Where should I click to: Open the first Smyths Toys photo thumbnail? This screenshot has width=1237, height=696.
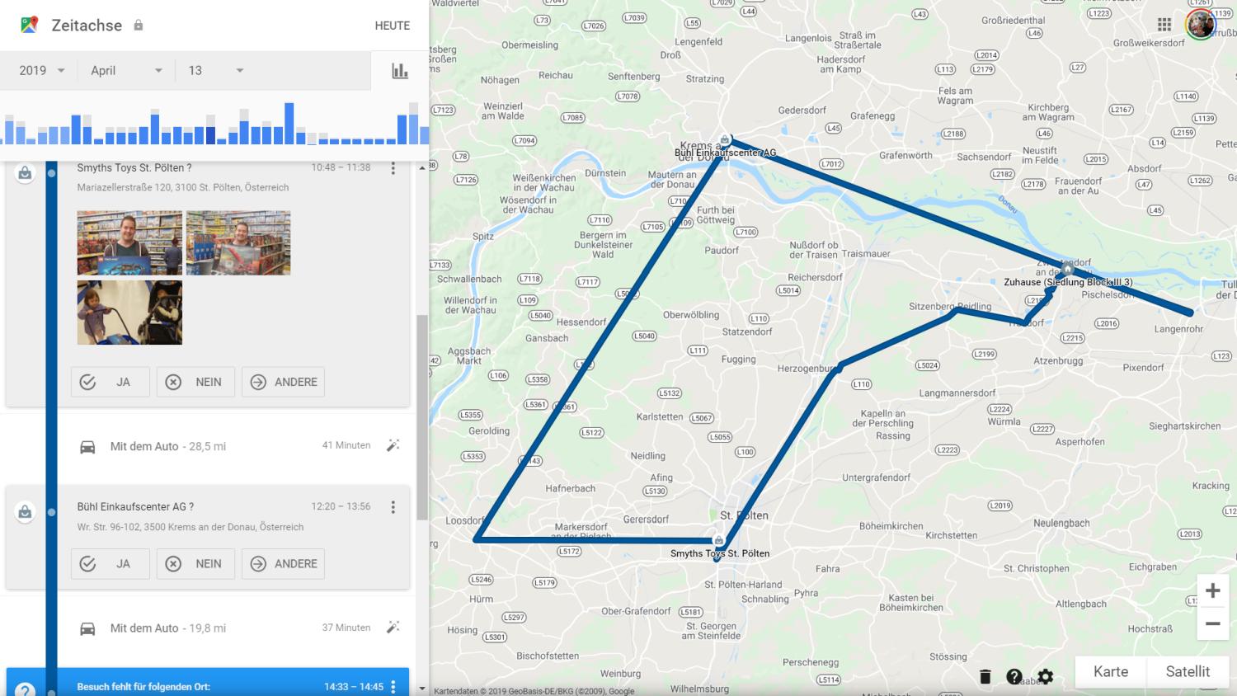(x=129, y=242)
